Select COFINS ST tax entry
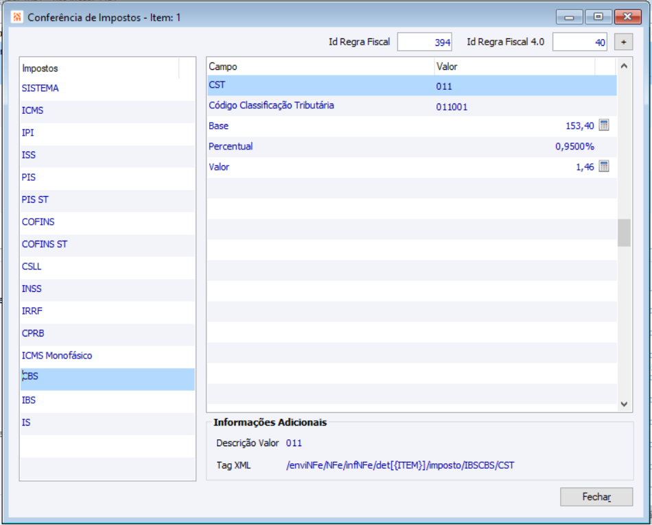This screenshot has width=652, height=525. 107,245
